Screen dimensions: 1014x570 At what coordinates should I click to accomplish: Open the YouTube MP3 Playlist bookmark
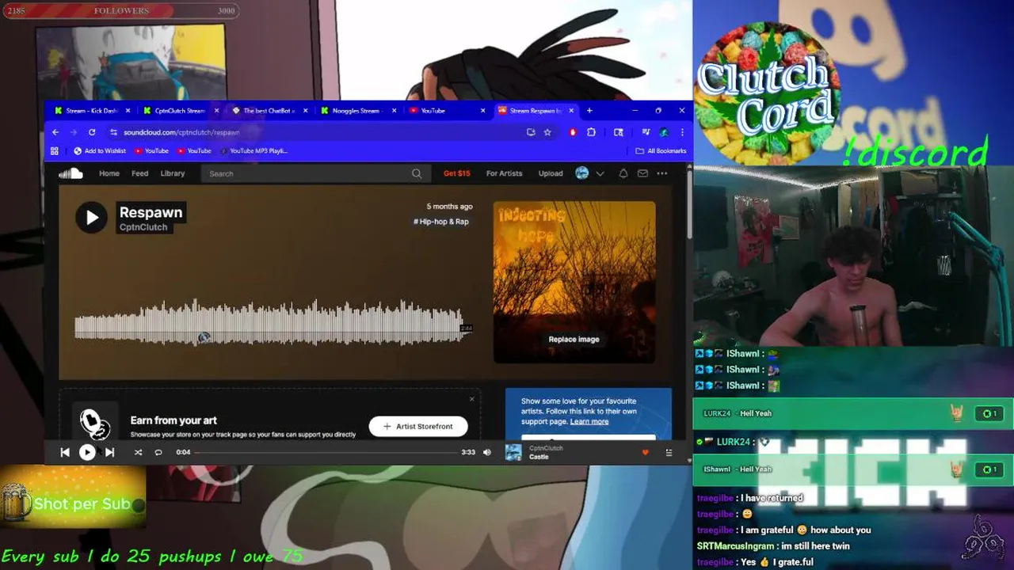pos(253,150)
